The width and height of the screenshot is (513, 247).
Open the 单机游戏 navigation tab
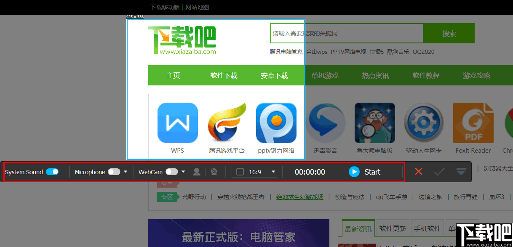325,76
